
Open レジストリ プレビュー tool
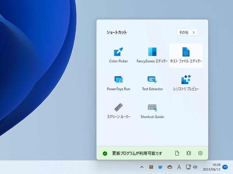coord(186,83)
